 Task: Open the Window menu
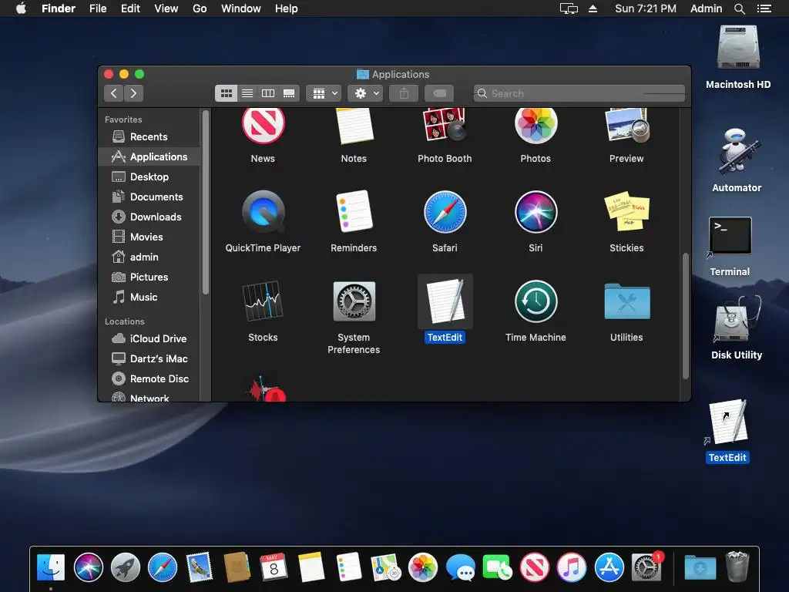(241, 8)
